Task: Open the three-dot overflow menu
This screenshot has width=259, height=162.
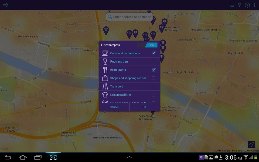Action: pos(254,5)
